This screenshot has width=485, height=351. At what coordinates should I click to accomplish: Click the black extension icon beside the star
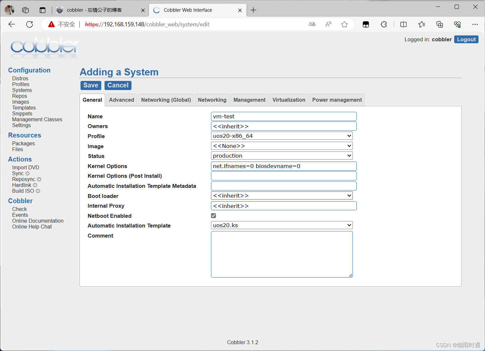366,24
